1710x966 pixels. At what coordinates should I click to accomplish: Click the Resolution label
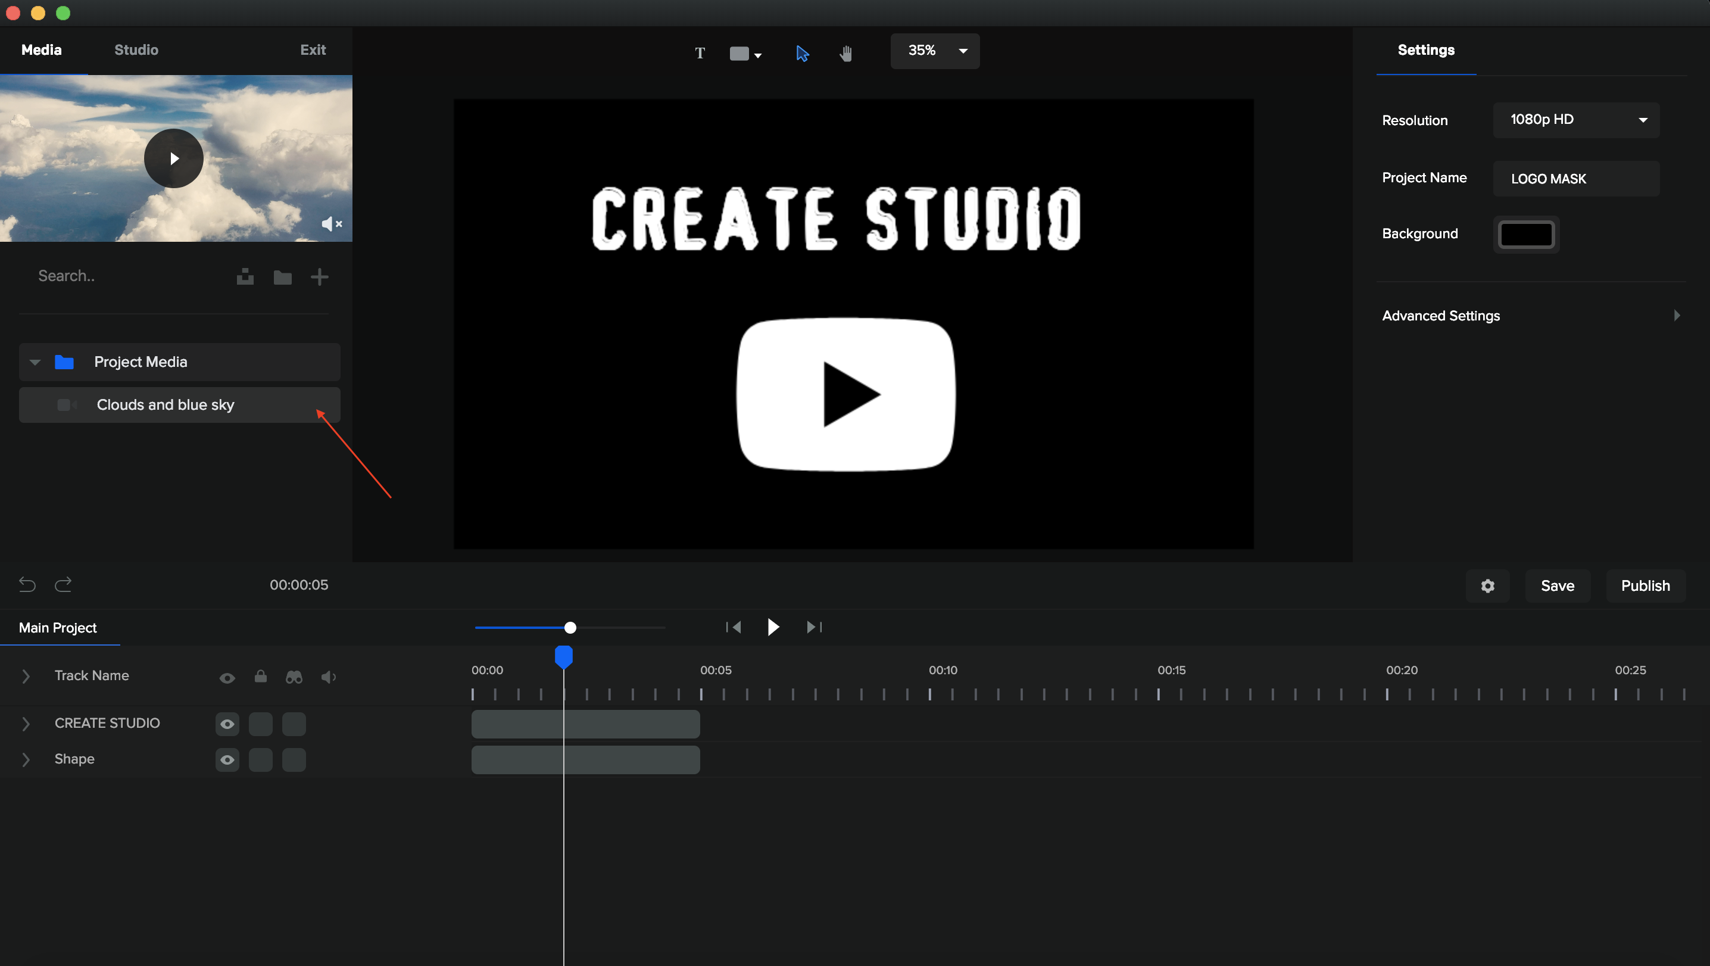coord(1415,120)
